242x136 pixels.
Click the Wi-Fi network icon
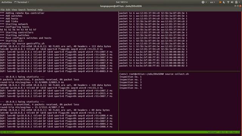coord(228,2)
